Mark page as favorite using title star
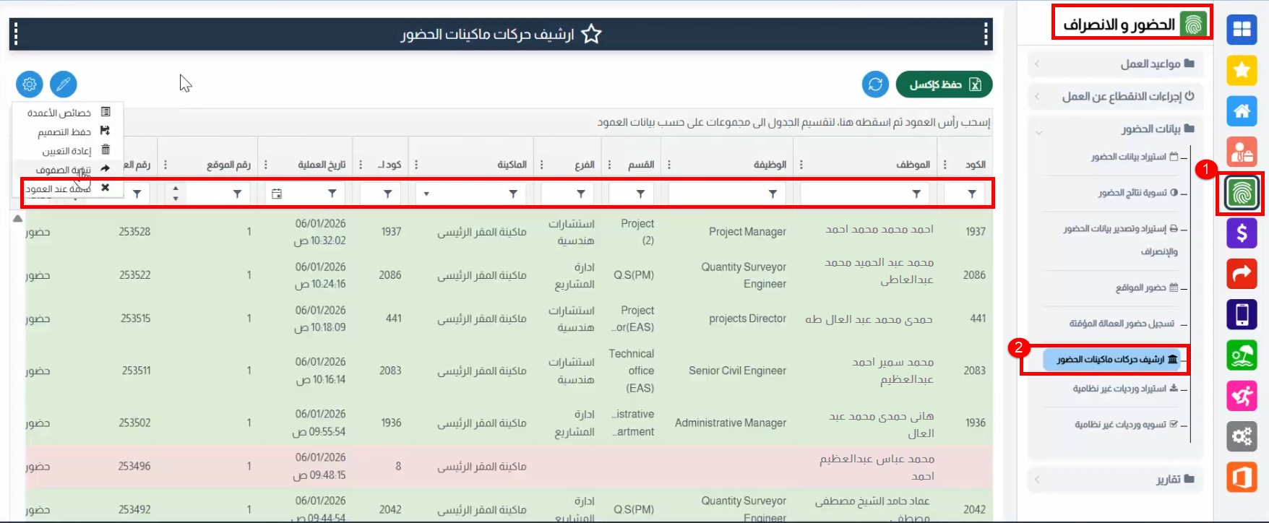The height and width of the screenshot is (523, 1269). click(591, 34)
